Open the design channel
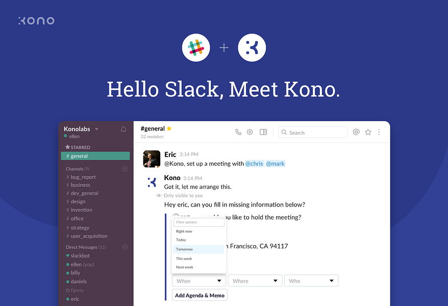Viewport: 448px width, 306px height. tap(76, 201)
